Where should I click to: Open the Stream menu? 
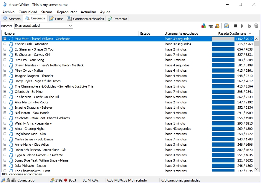click(x=47, y=12)
